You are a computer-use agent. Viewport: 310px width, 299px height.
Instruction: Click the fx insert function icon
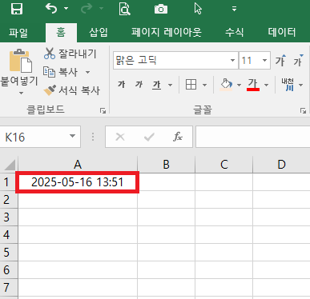coord(178,137)
